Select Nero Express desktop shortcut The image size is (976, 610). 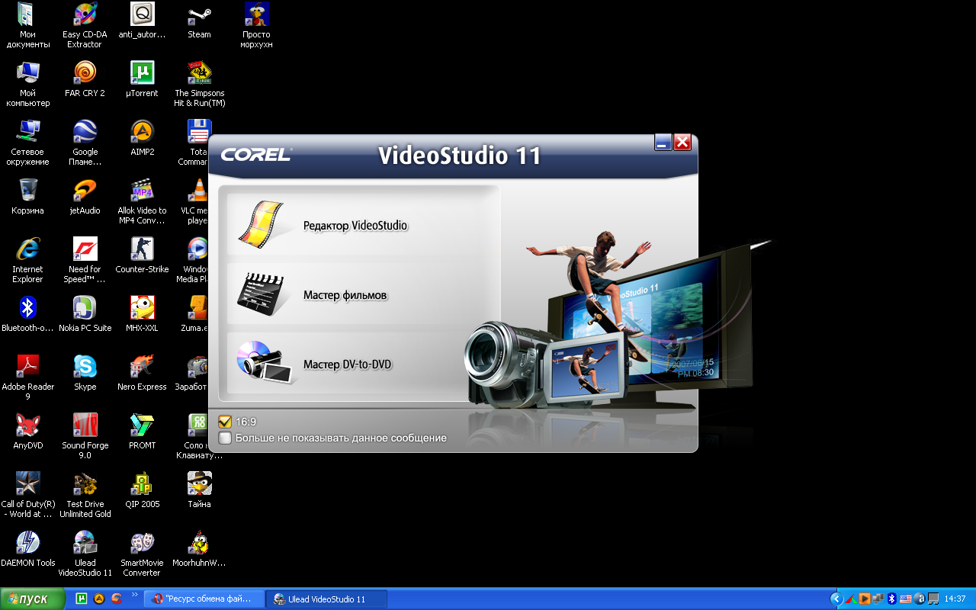[142, 373]
